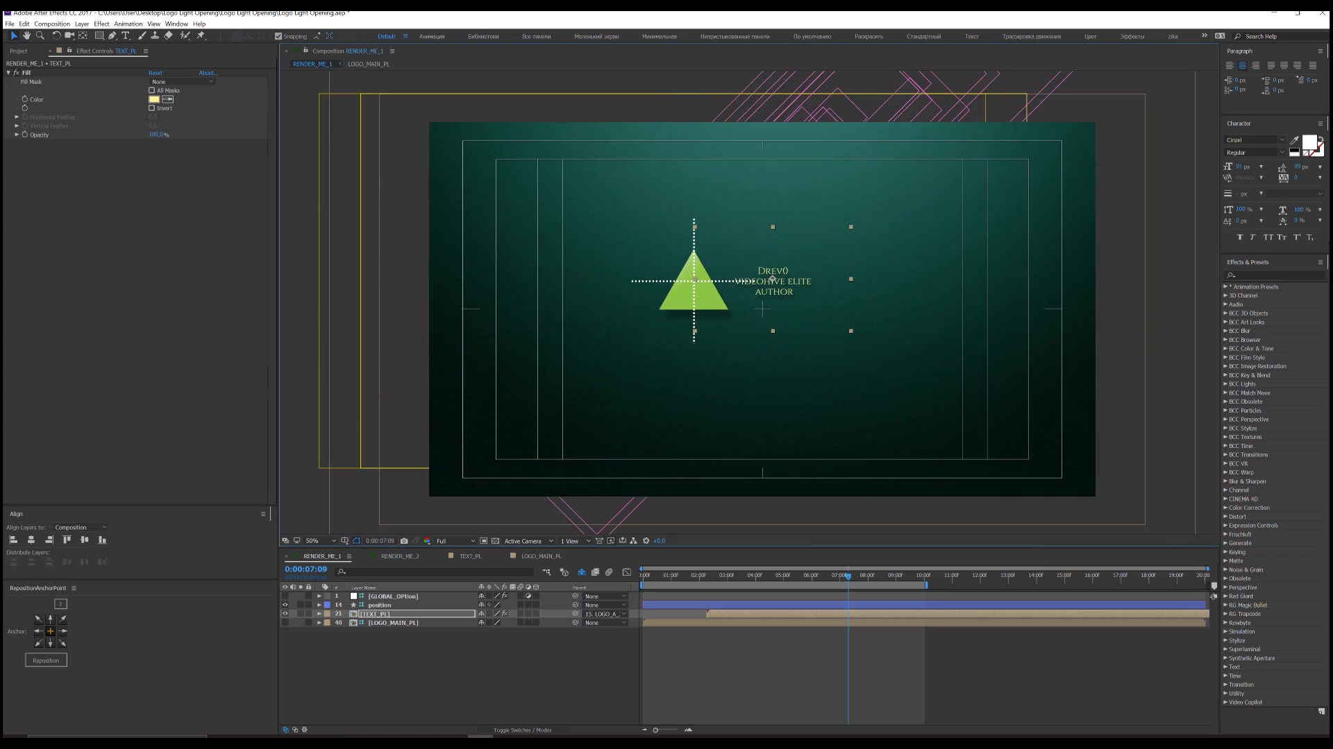Select the Unified Camera tool
The width and height of the screenshot is (1333, 749).
click(x=69, y=35)
